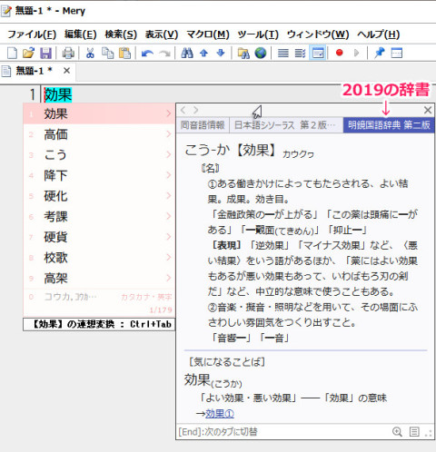Open dictionary list settings icon

414,432
